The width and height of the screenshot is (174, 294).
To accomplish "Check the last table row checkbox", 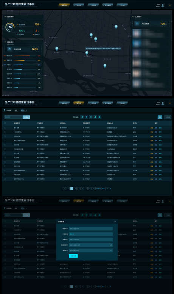I will pyautogui.click(x=5, y=179).
